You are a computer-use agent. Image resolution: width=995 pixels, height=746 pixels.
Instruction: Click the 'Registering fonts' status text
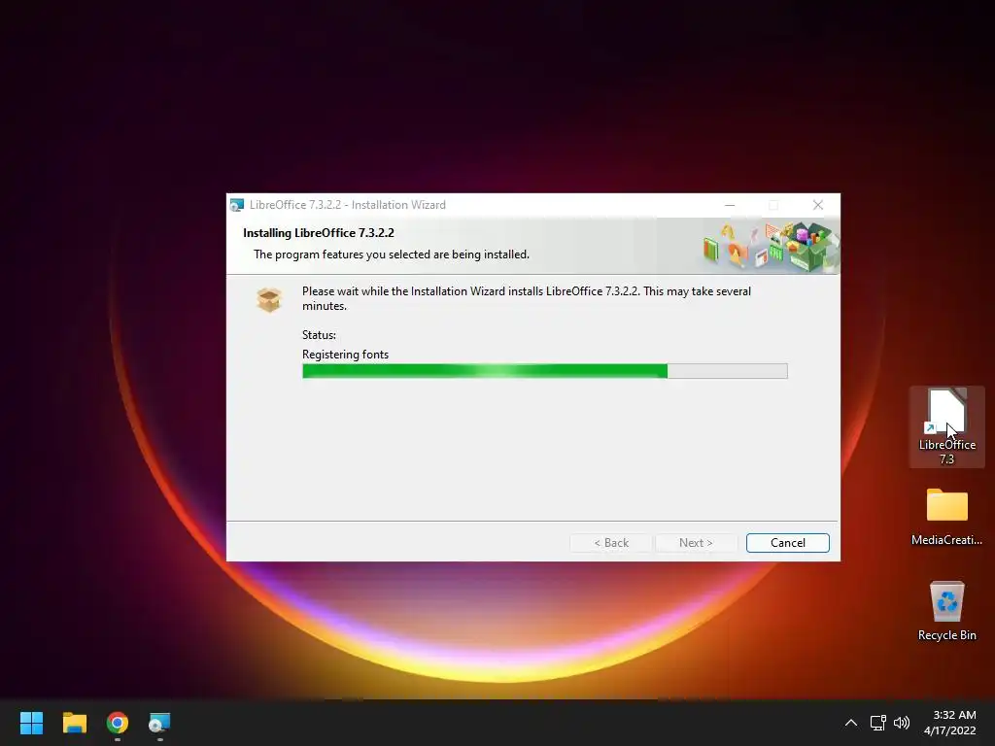(x=345, y=355)
